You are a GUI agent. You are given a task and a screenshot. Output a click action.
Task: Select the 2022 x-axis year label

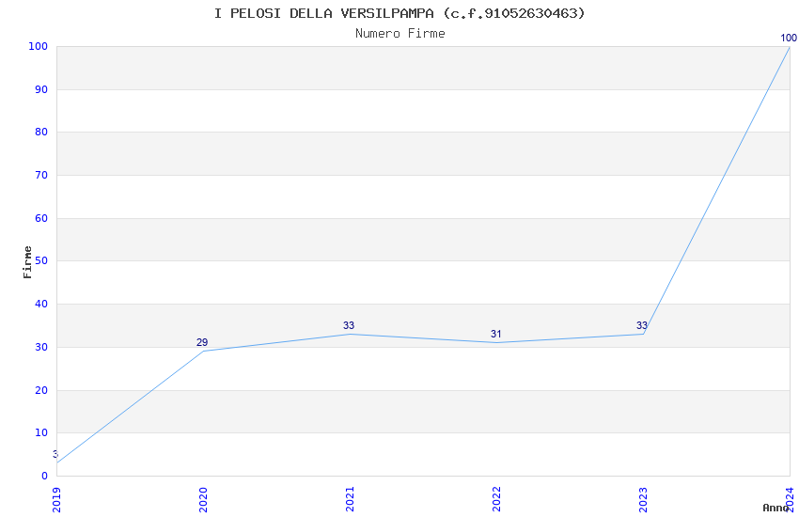pos(496,499)
